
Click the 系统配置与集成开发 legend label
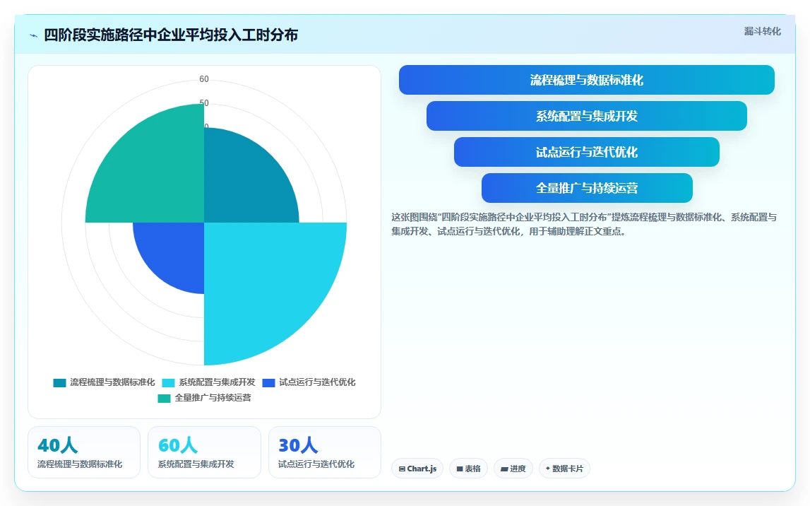tap(217, 382)
